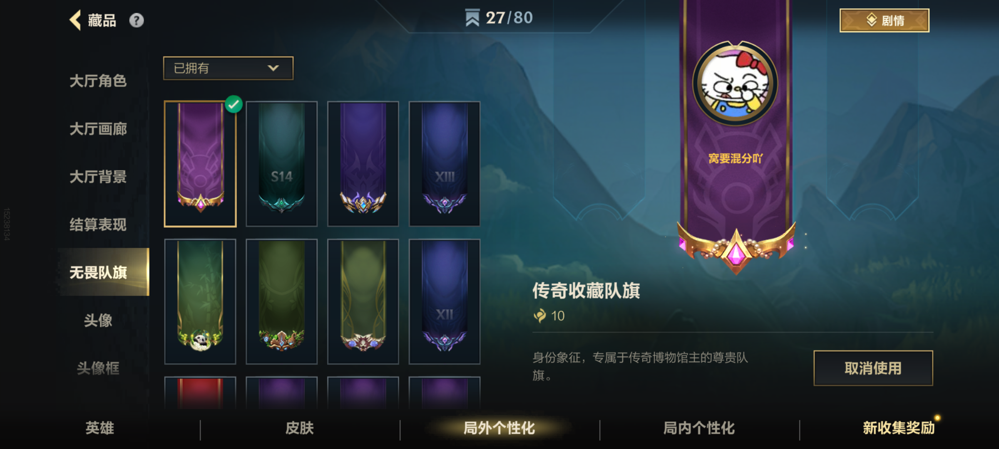This screenshot has height=449, width=999.
Task: Select the red flag in the bottom row
Action: 200,393
